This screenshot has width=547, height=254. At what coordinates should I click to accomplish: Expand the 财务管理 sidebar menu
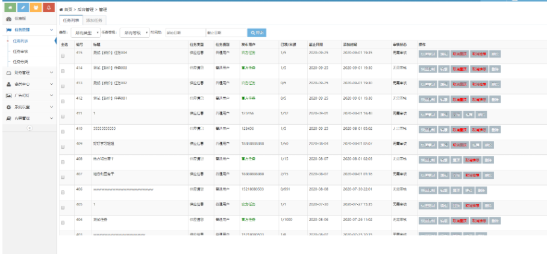coord(51,73)
